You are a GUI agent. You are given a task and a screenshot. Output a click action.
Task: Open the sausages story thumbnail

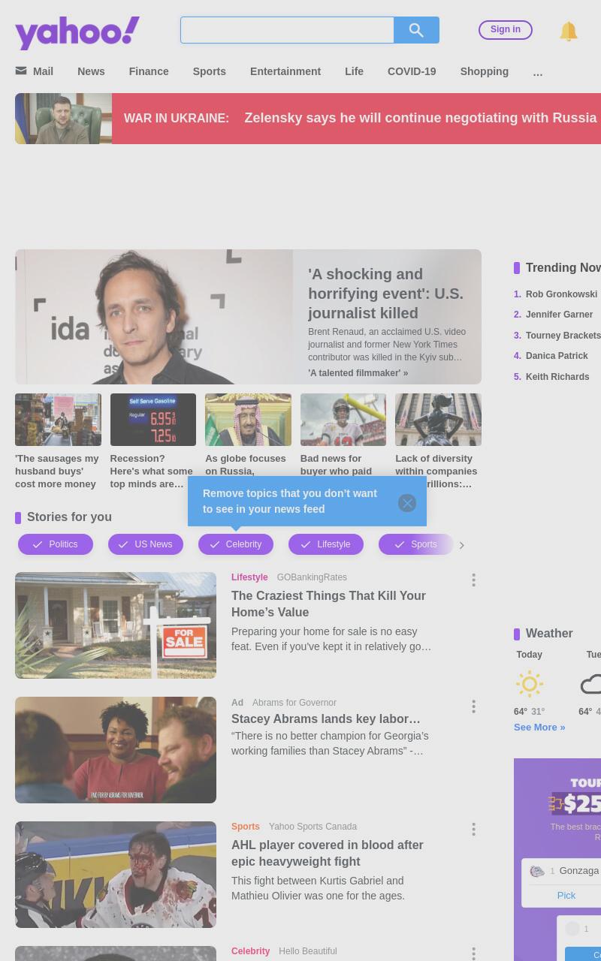(x=58, y=420)
